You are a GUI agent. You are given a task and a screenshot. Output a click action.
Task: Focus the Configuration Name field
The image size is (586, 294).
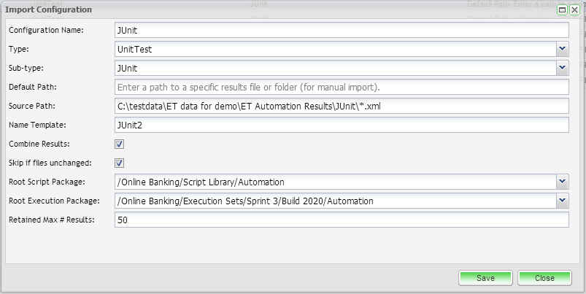[x=341, y=30]
